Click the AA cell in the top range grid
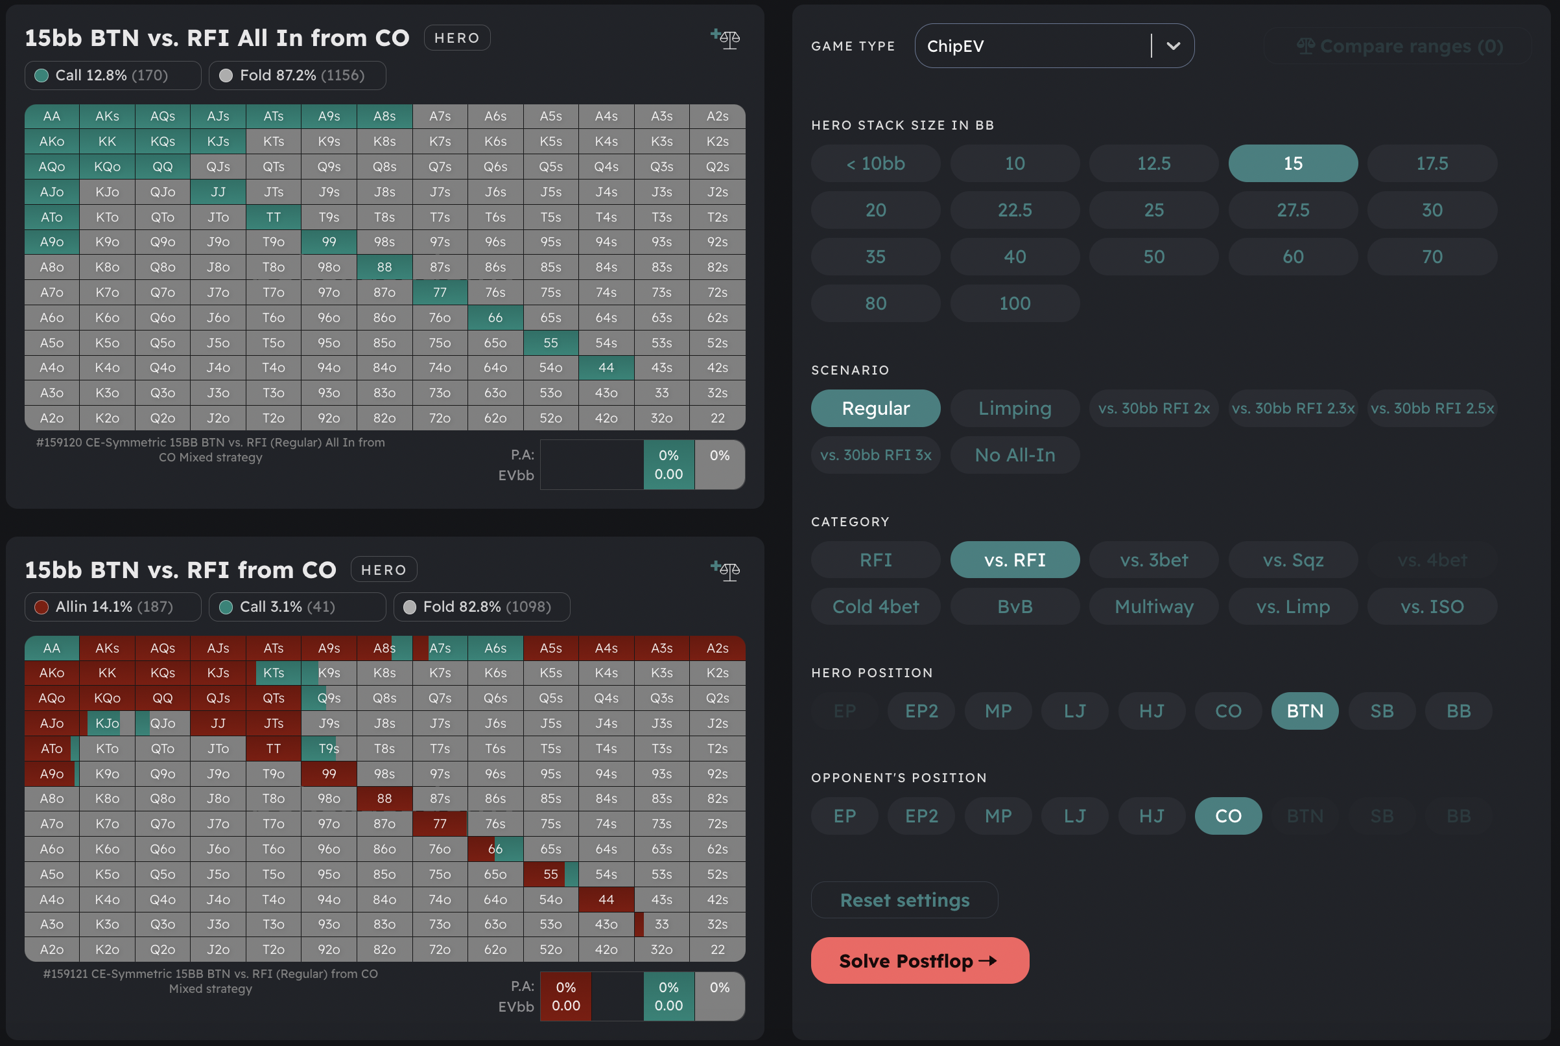1560x1046 pixels. tap(51, 116)
